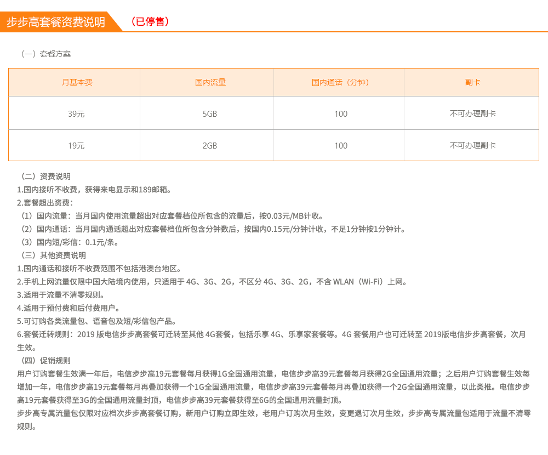Click the red (已停售) label

pos(150,21)
